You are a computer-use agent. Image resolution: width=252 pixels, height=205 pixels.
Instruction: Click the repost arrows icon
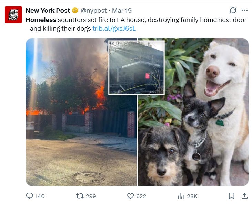click(80, 196)
